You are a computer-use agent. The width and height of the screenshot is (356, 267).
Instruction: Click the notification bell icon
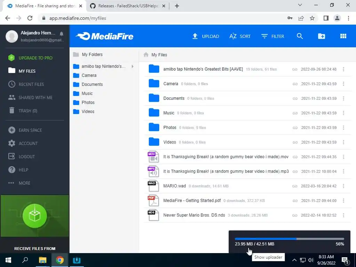pos(61,34)
